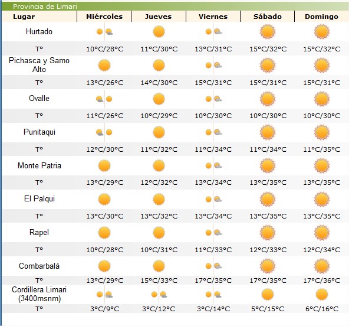This screenshot has height=326, width=349.
Task: Click Pichasca y Samo Alto's Viernes icon
Action: pyautogui.click(x=213, y=66)
